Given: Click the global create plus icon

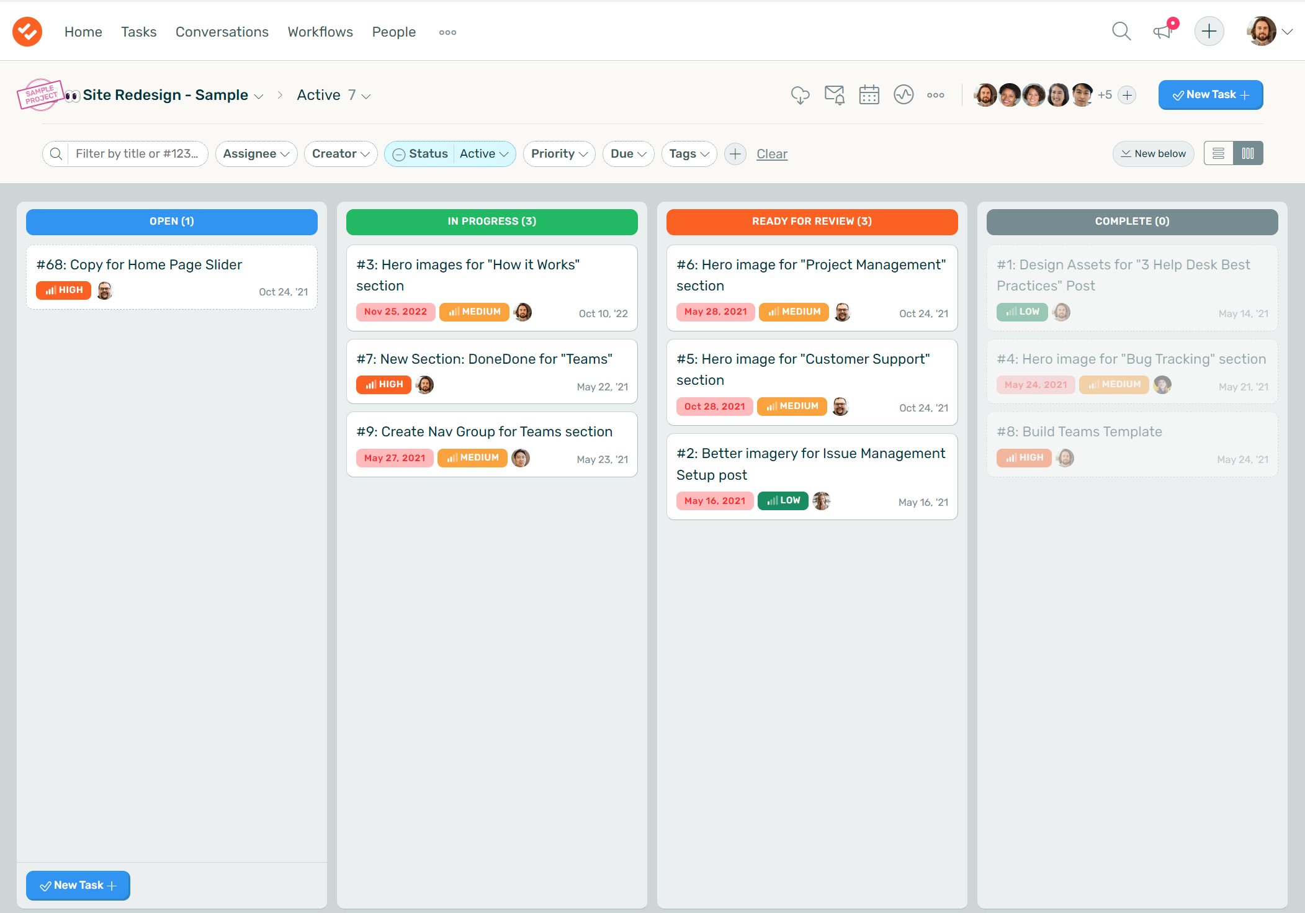Looking at the screenshot, I should 1209,31.
